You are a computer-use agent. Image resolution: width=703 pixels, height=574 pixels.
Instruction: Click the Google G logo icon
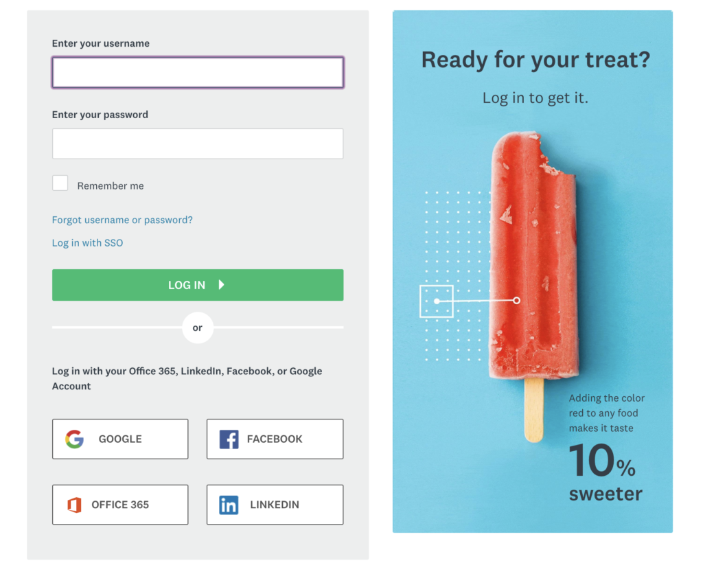point(73,439)
